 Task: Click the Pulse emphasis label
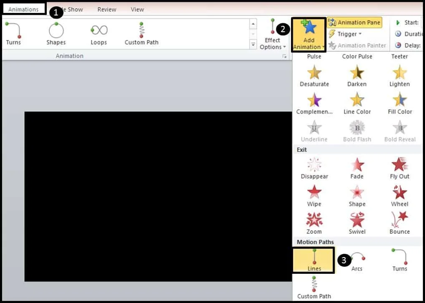314,56
